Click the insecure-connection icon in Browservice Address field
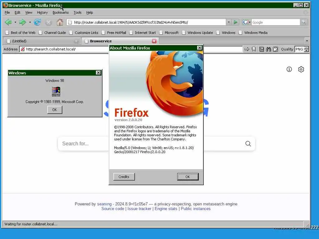Viewport: 319px width, 239px height. [23, 49]
